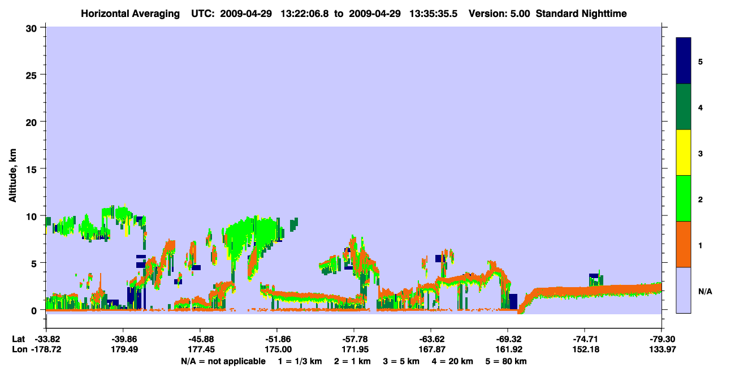The width and height of the screenshot is (735, 377).
Task: Click the latitude value -74.71
Action: coord(585,339)
